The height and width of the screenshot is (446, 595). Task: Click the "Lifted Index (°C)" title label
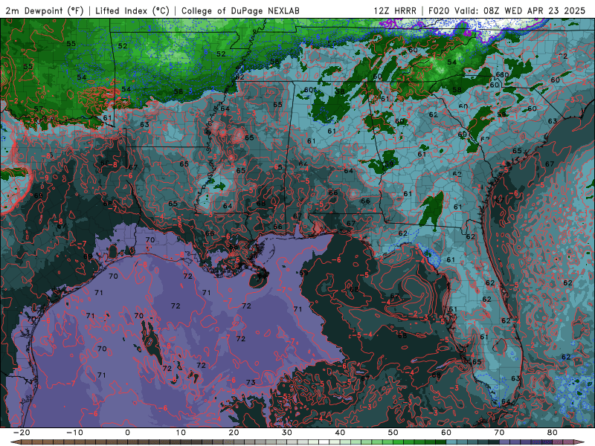click(x=132, y=10)
